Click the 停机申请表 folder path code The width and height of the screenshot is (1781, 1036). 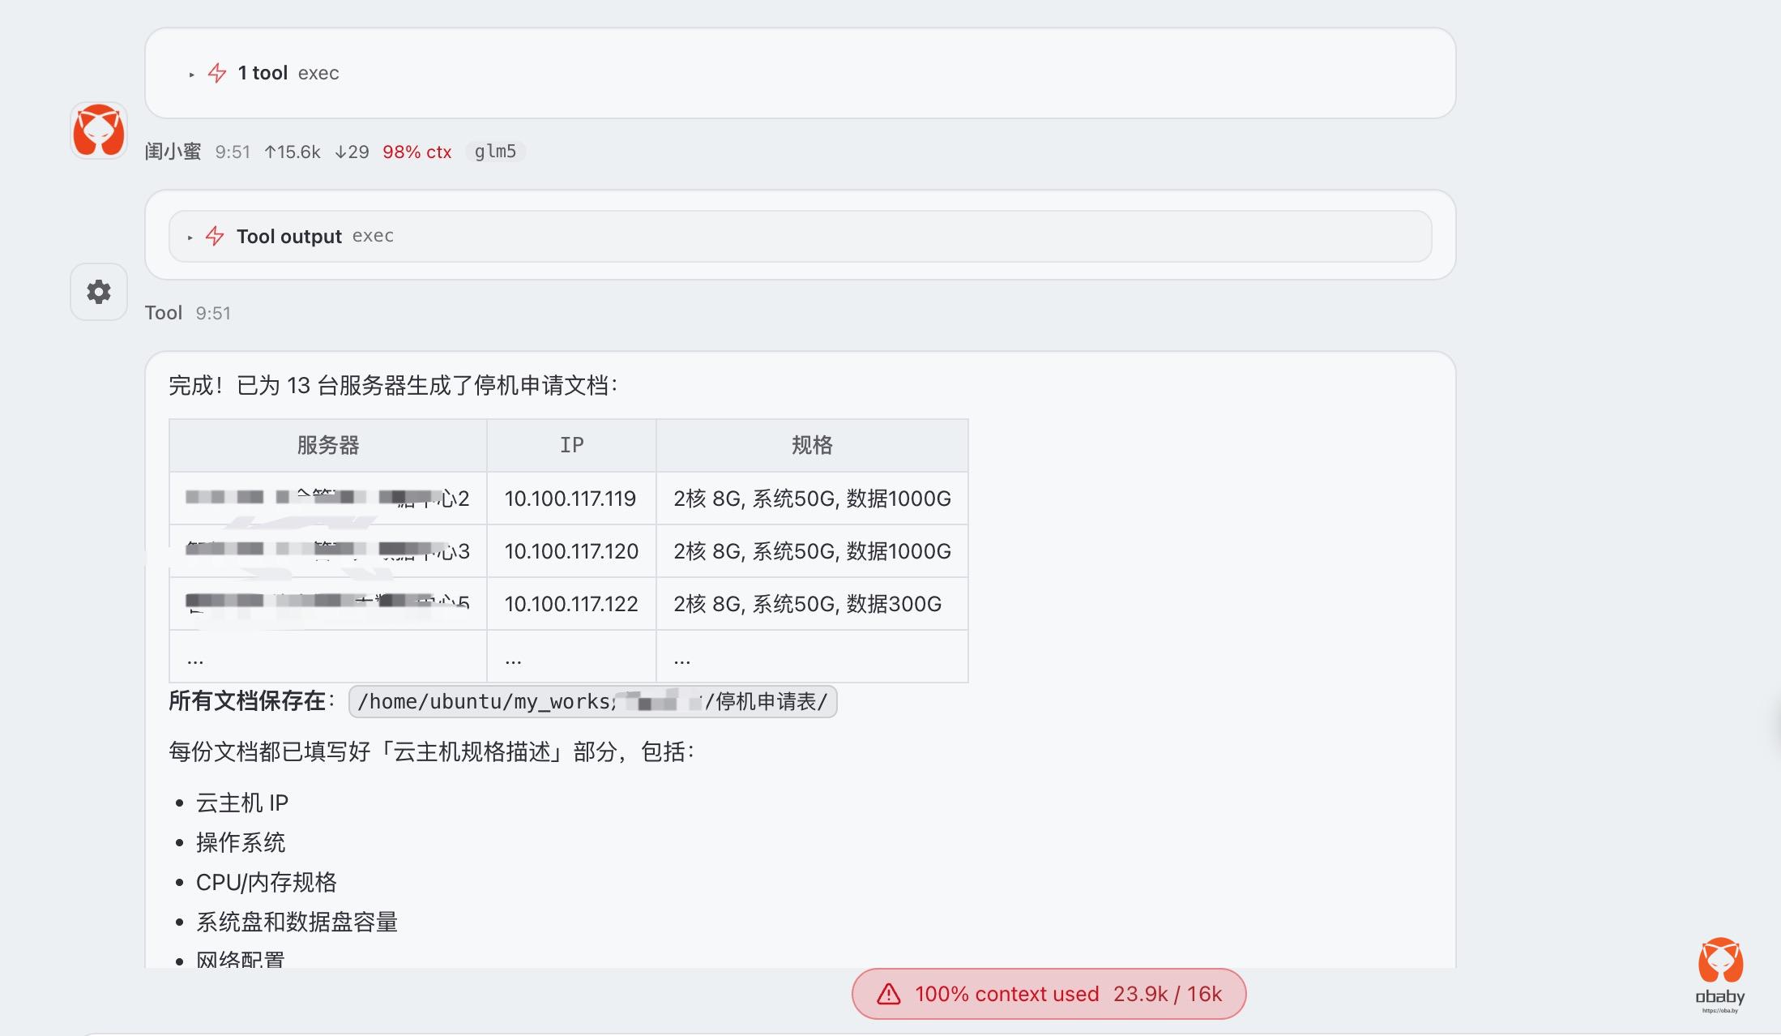pyautogui.click(x=592, y=701)
